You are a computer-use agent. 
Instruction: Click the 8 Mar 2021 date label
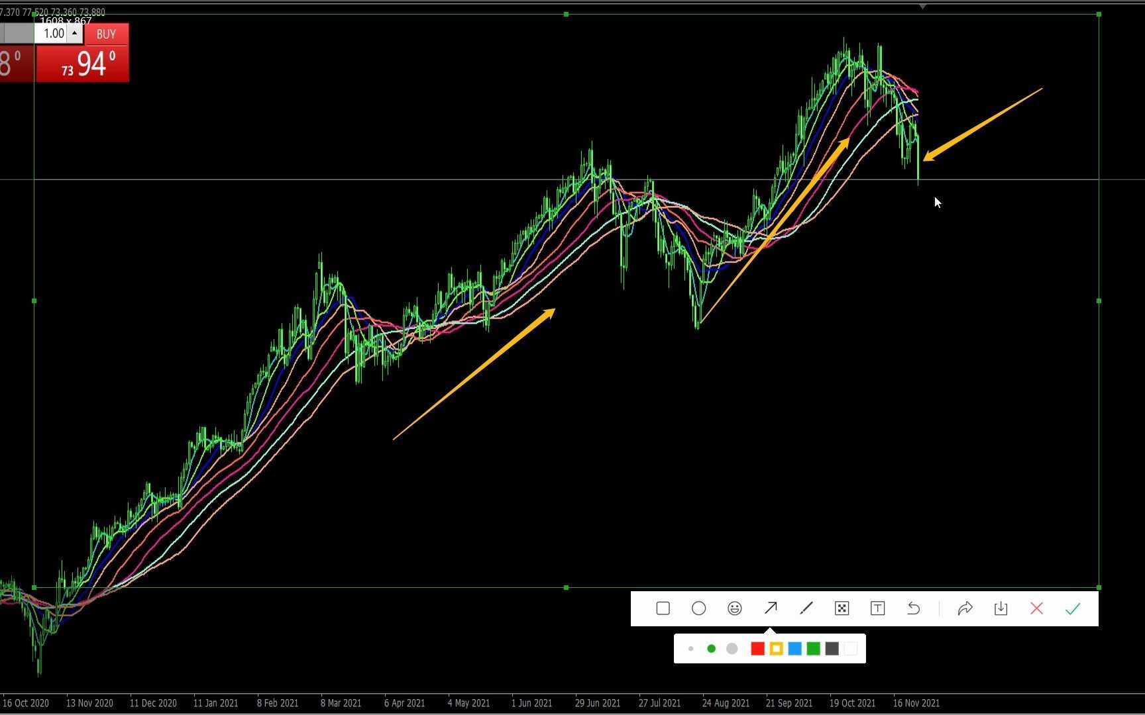pos(341,703)
